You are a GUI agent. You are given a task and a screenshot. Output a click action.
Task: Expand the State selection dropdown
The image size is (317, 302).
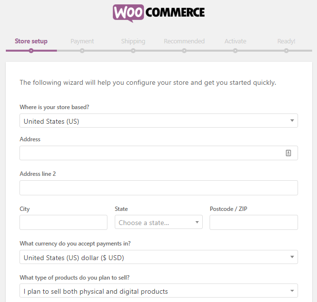tap(158, 223)
